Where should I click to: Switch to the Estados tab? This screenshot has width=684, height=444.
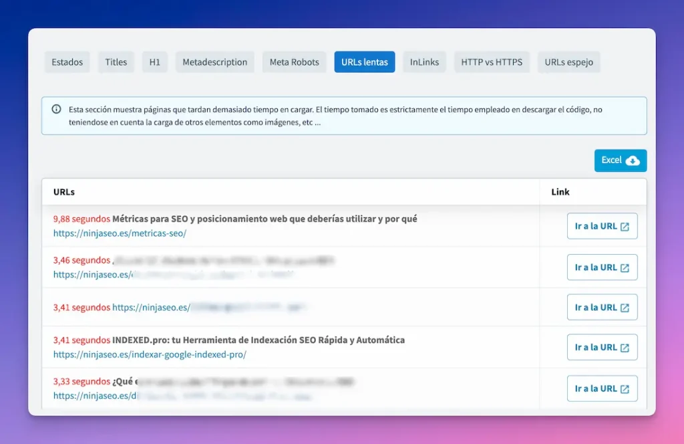[67, 62]
